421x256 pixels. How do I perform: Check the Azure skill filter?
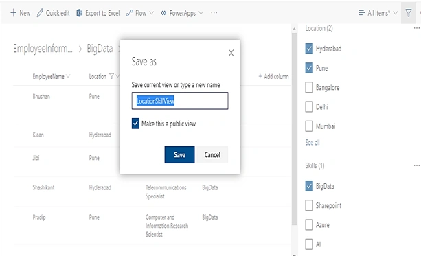(x=309, y=224)
